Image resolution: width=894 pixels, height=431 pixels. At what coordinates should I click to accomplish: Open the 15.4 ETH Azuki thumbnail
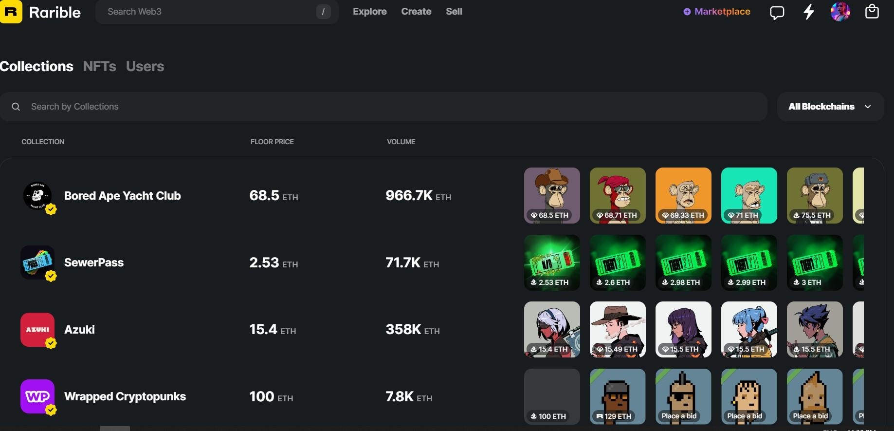(552, 330)
